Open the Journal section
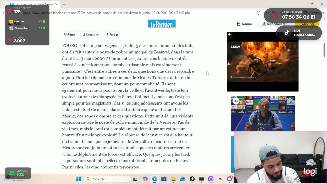Screen dimensions: 327x184 pos(244,24)
